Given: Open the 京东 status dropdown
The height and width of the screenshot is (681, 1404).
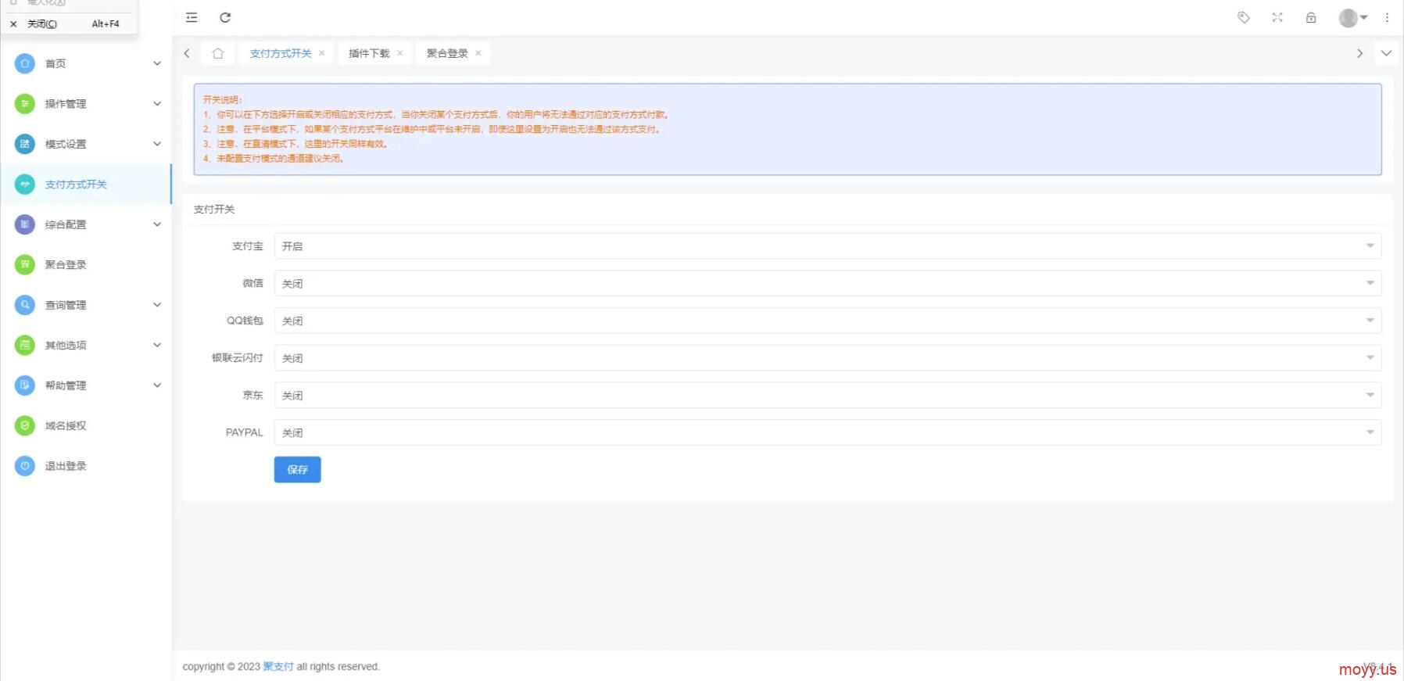Looking at the screenshot, I should (x=828, y=395).
